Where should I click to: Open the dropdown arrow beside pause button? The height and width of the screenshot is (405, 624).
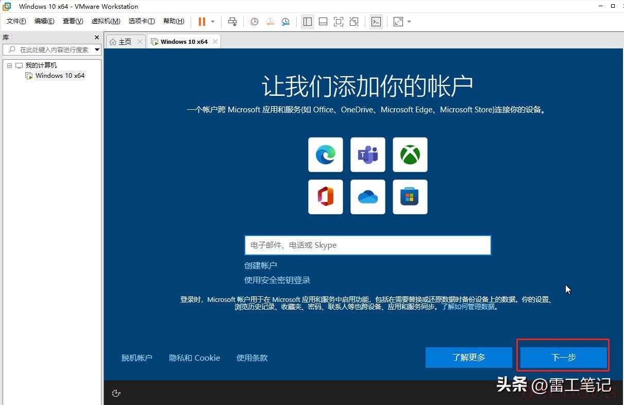point(213,22)
